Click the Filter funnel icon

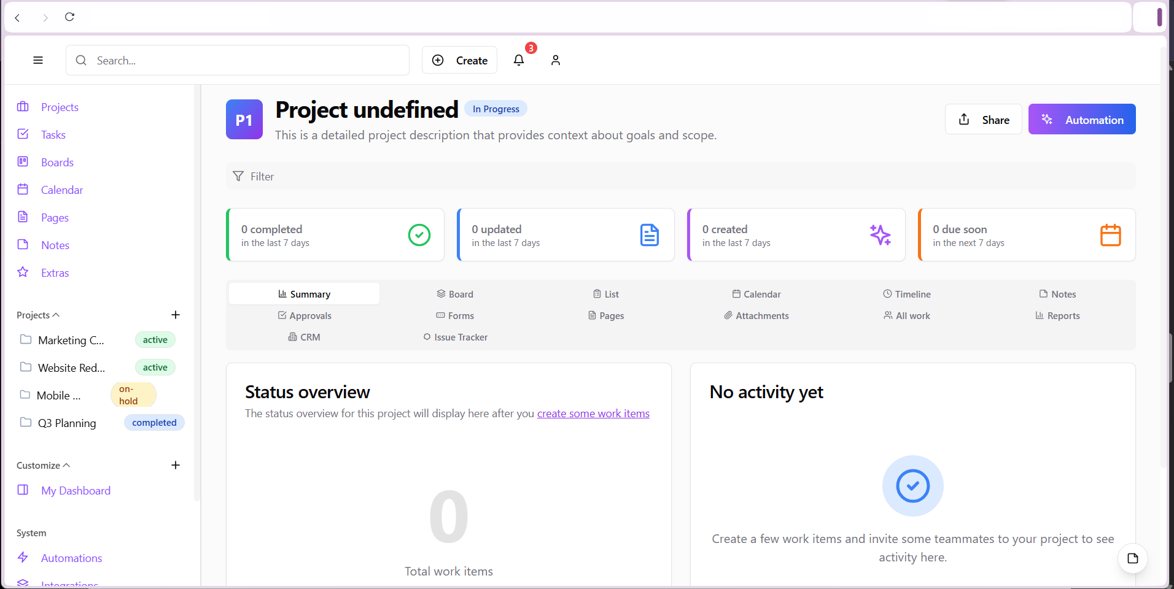point(238,176)
